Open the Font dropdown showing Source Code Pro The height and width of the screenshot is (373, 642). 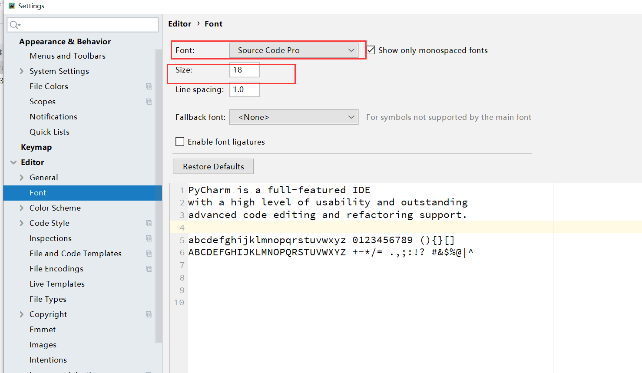point(294,50)
